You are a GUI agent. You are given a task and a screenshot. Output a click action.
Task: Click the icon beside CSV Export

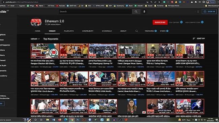pos(181,22)
